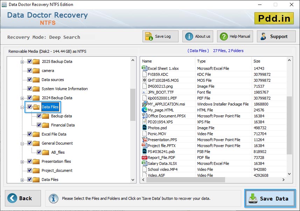Click the Save Log button
The width and height of the screenshot is (300, 211).
(x=160, y=36)
